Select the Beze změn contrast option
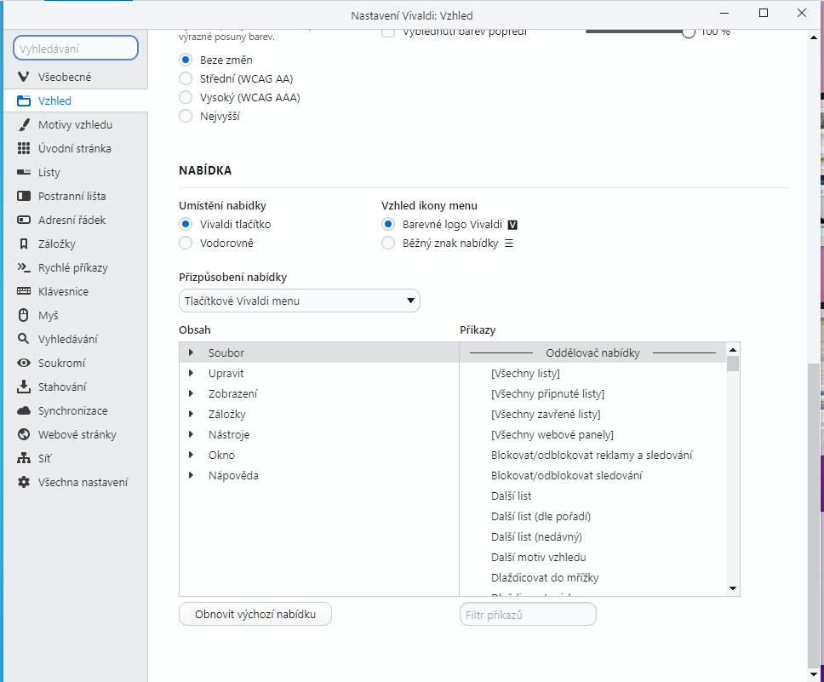 [x=186, y=60]
